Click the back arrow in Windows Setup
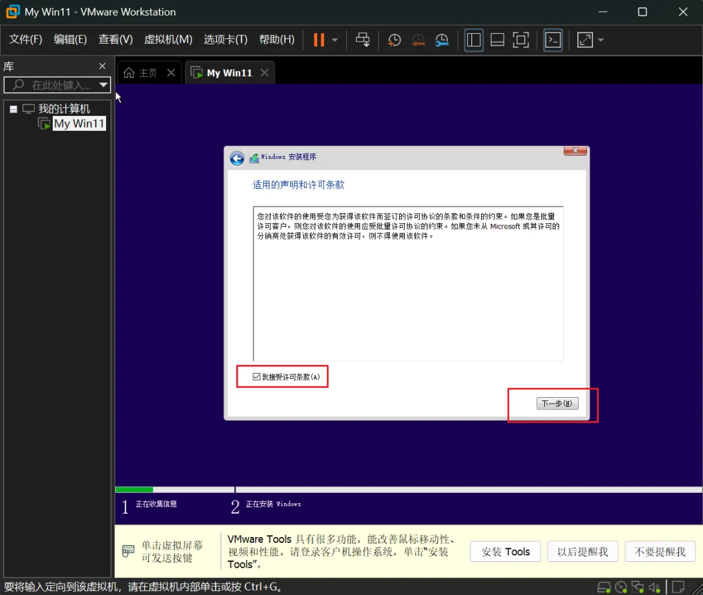Viewport: 703px width, 595px height. click(237, 158)
